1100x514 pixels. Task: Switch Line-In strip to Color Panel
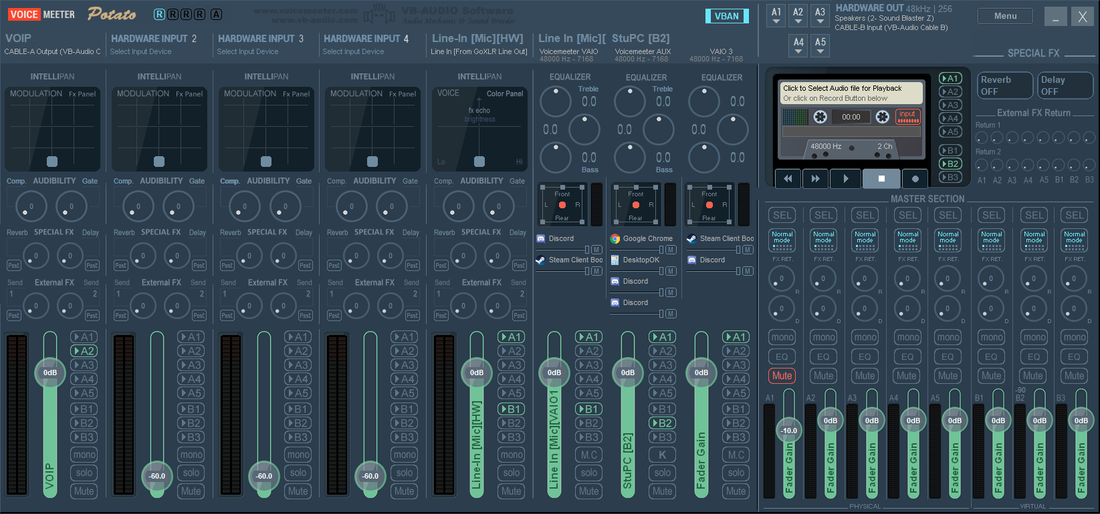pyautogui.click(x=505, y=93)
